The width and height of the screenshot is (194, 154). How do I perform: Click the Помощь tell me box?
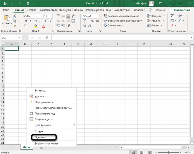(x=157, y=10)
